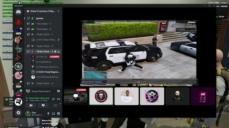
Task: Select user LV/ST | Rudy in State Voice 1
Action: point(45,40)
